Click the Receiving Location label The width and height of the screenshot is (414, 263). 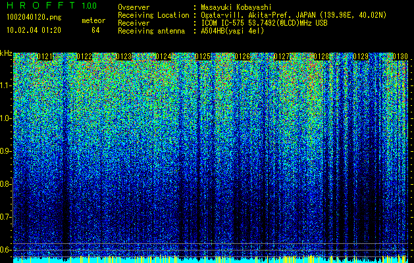(153, 15)
